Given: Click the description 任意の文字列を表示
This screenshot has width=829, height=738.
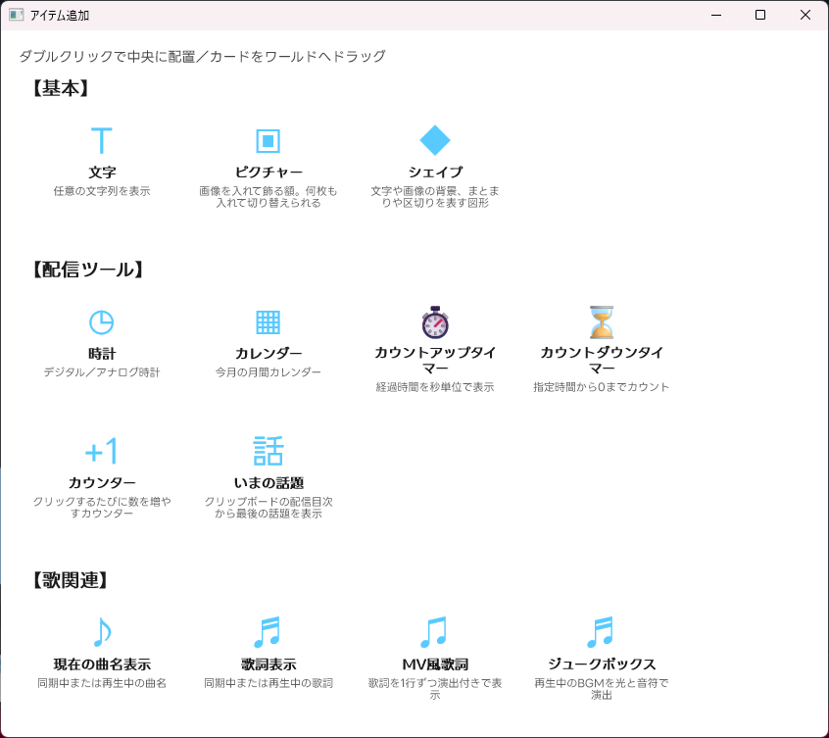Looking at the screenshot, I should click(x=102, y=191).
